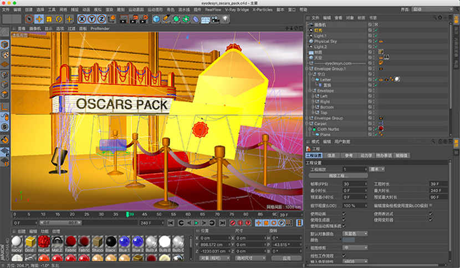Activate the Scale tool
Image resolution: width=460 pixels, height=268 pixels.
(x=49, y=19)
